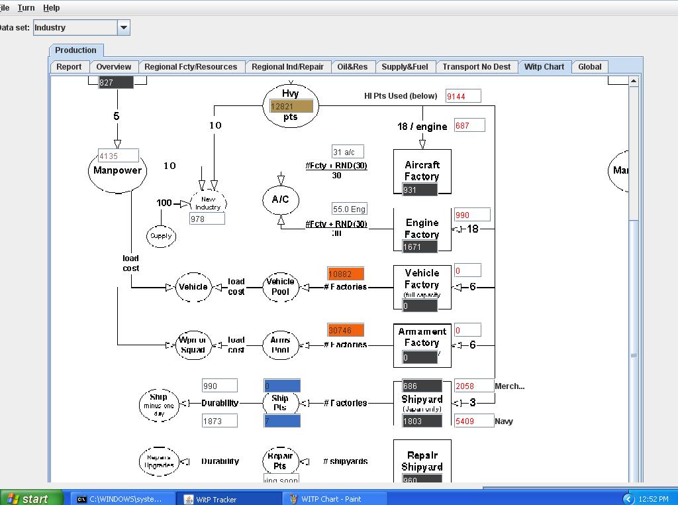Image resolution: width=678 pixels, height=505 pixels.
Task: Expand the system tray chevron
Action: (628, 499)
